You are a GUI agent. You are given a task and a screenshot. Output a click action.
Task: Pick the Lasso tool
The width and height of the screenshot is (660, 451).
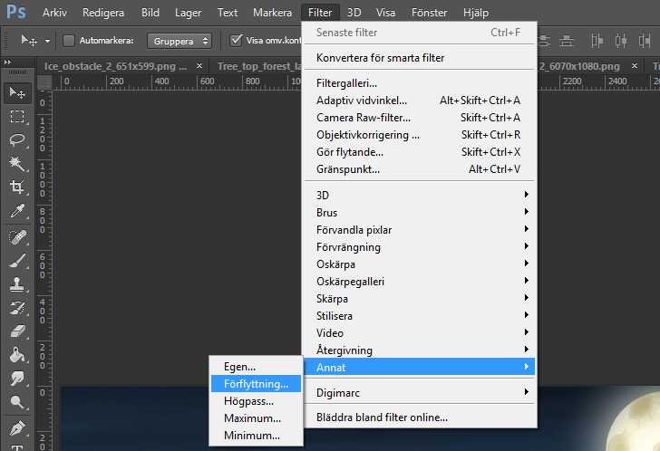pyautogui.click(x=17, y=139)
